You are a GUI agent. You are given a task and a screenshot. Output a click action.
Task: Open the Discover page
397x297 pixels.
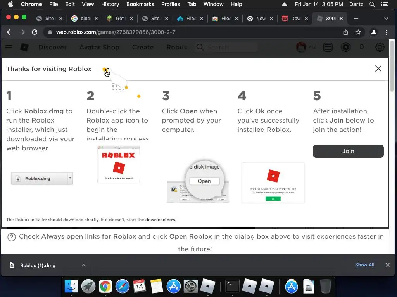click(x=53, y=47)
